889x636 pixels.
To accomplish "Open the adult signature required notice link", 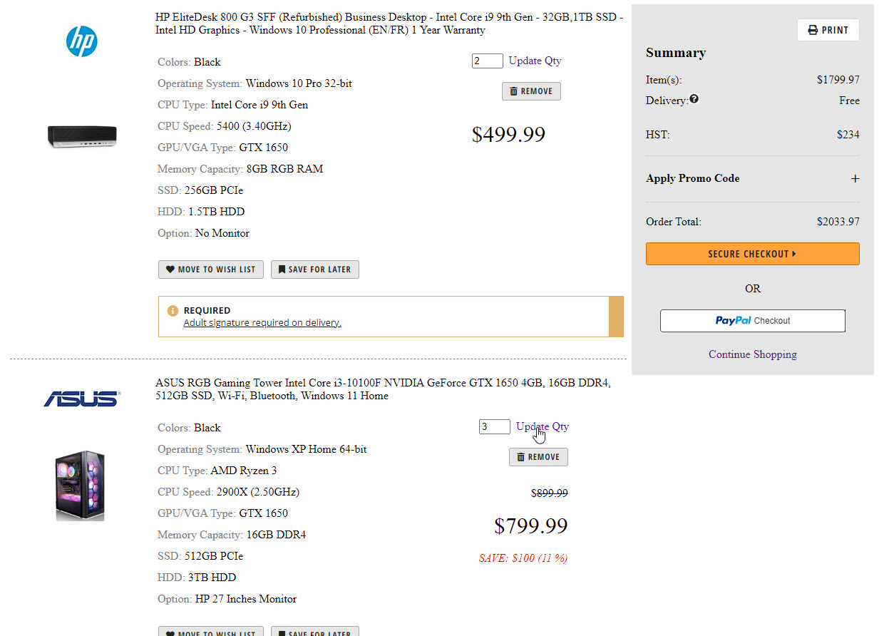I will tap(262, 322).
